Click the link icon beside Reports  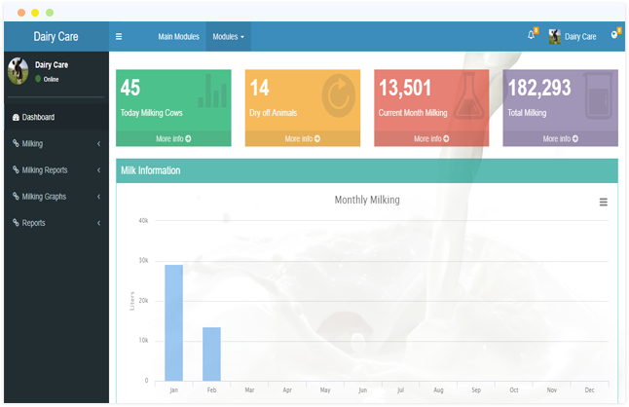pos(16,223)
